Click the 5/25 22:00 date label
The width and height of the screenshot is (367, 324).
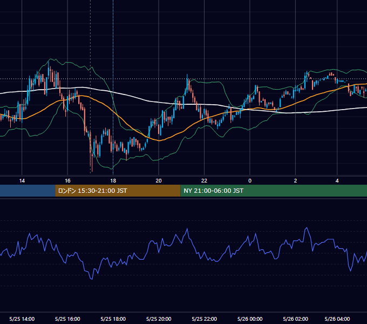pyautogui.click(x=205, y=319)
